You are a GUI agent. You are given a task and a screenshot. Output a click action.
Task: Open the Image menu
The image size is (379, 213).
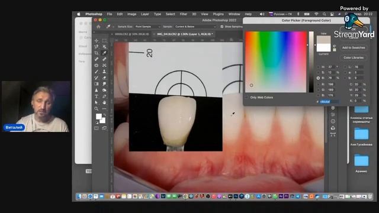pos(131,14)
